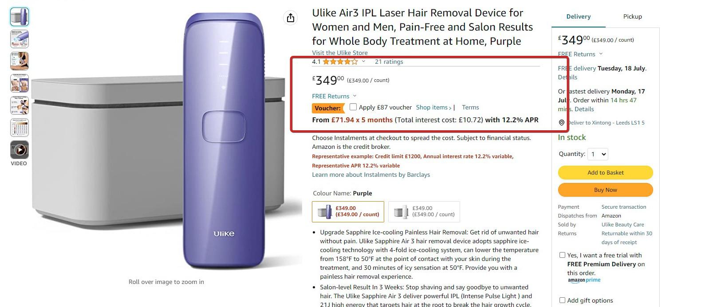This screenshot has width=713, height=307.
Task: Choose the white colour swatch option
Action: [424, 211]
